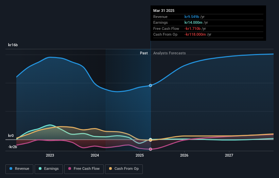279x178 pixels.
Task: Toggle the Revenue legend series
Action: (19, 169)
